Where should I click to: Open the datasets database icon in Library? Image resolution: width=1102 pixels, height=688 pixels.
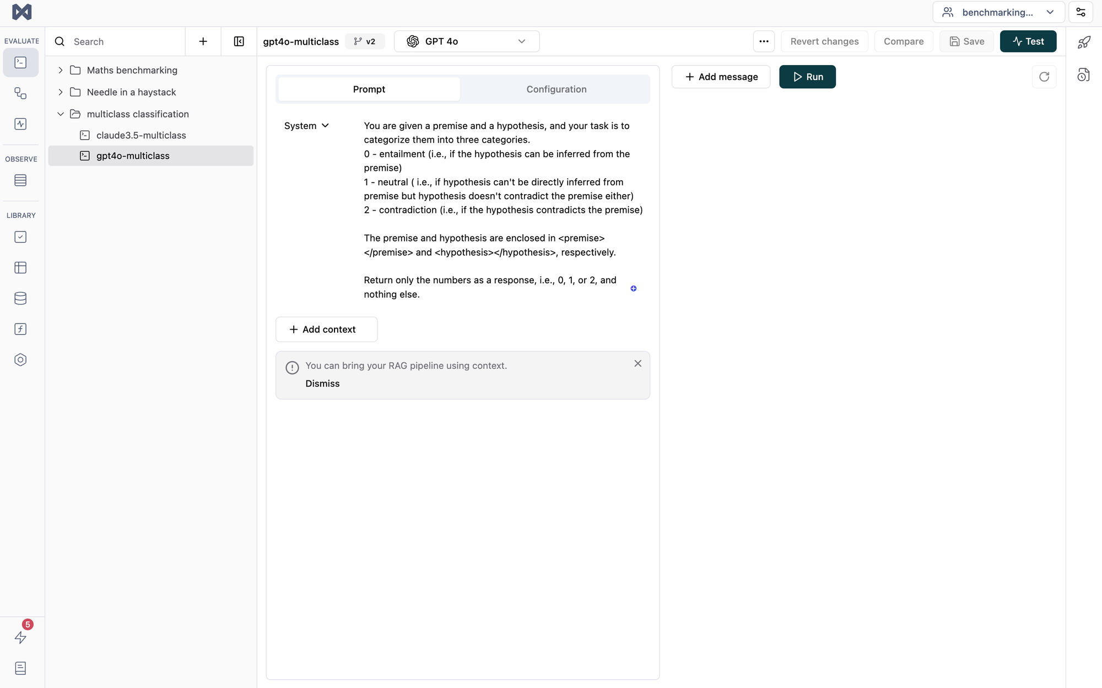20,298
